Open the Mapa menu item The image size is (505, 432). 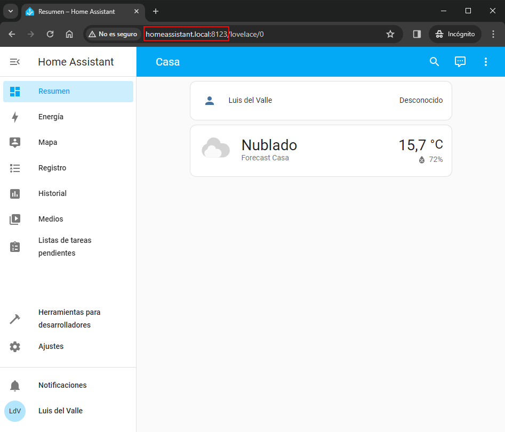click(68, 143)
